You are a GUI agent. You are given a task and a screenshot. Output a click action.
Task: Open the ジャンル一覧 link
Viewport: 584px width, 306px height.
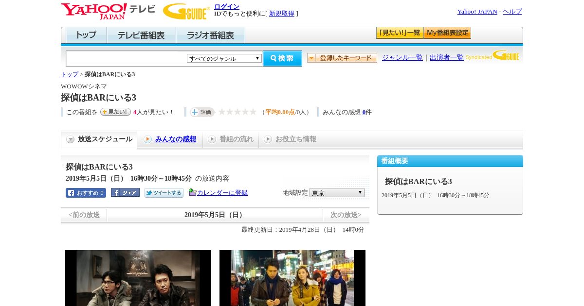402,58
